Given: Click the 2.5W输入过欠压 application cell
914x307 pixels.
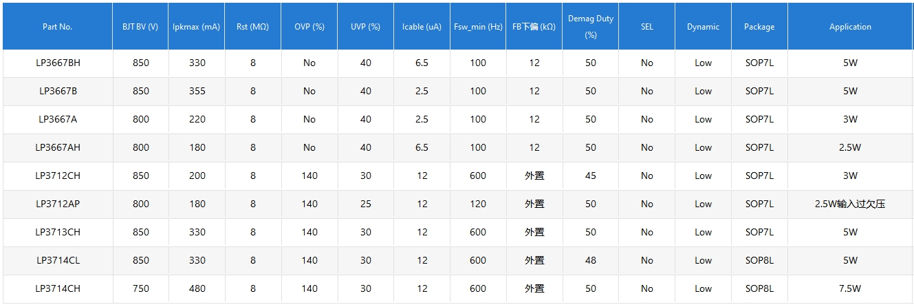Looking at the screenshot, I should 850,204.
